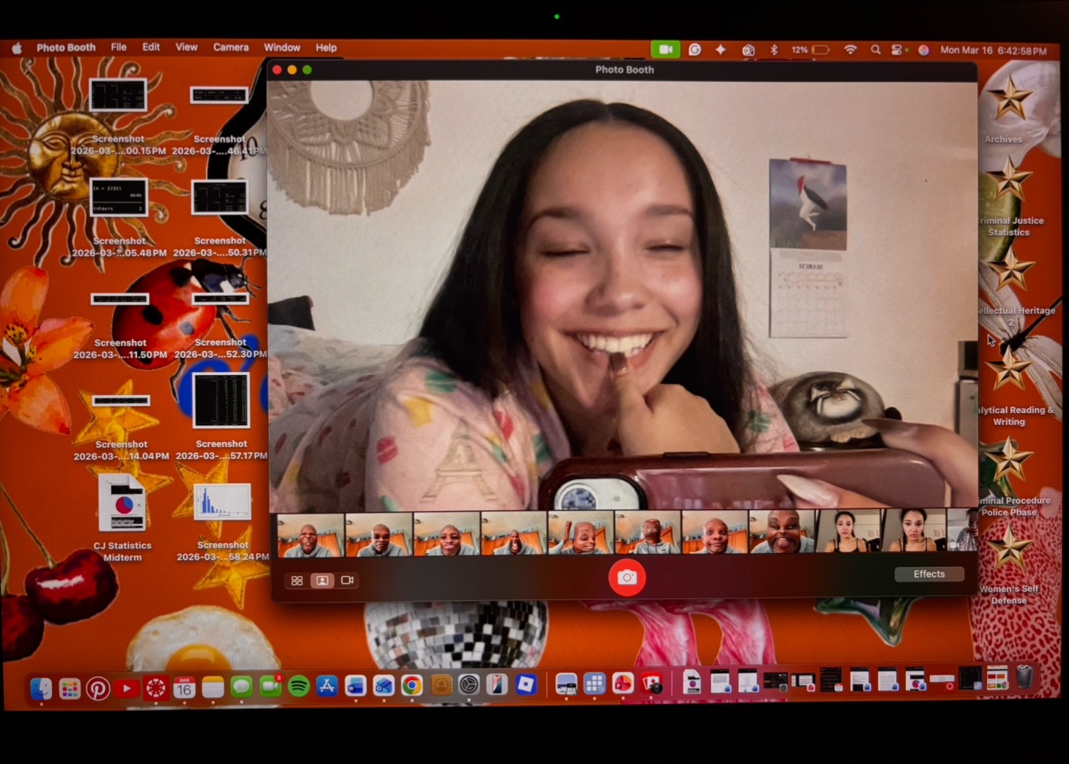Open the Help menu
The image size is (1069, 764).
(326, 47)
